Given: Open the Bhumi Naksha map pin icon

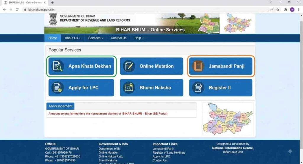Looking at the screenshot, I should pyautogui.click(x=129, y=88).
